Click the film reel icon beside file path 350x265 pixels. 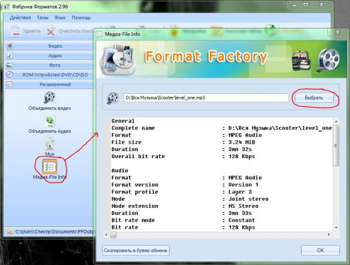(113, 98)
